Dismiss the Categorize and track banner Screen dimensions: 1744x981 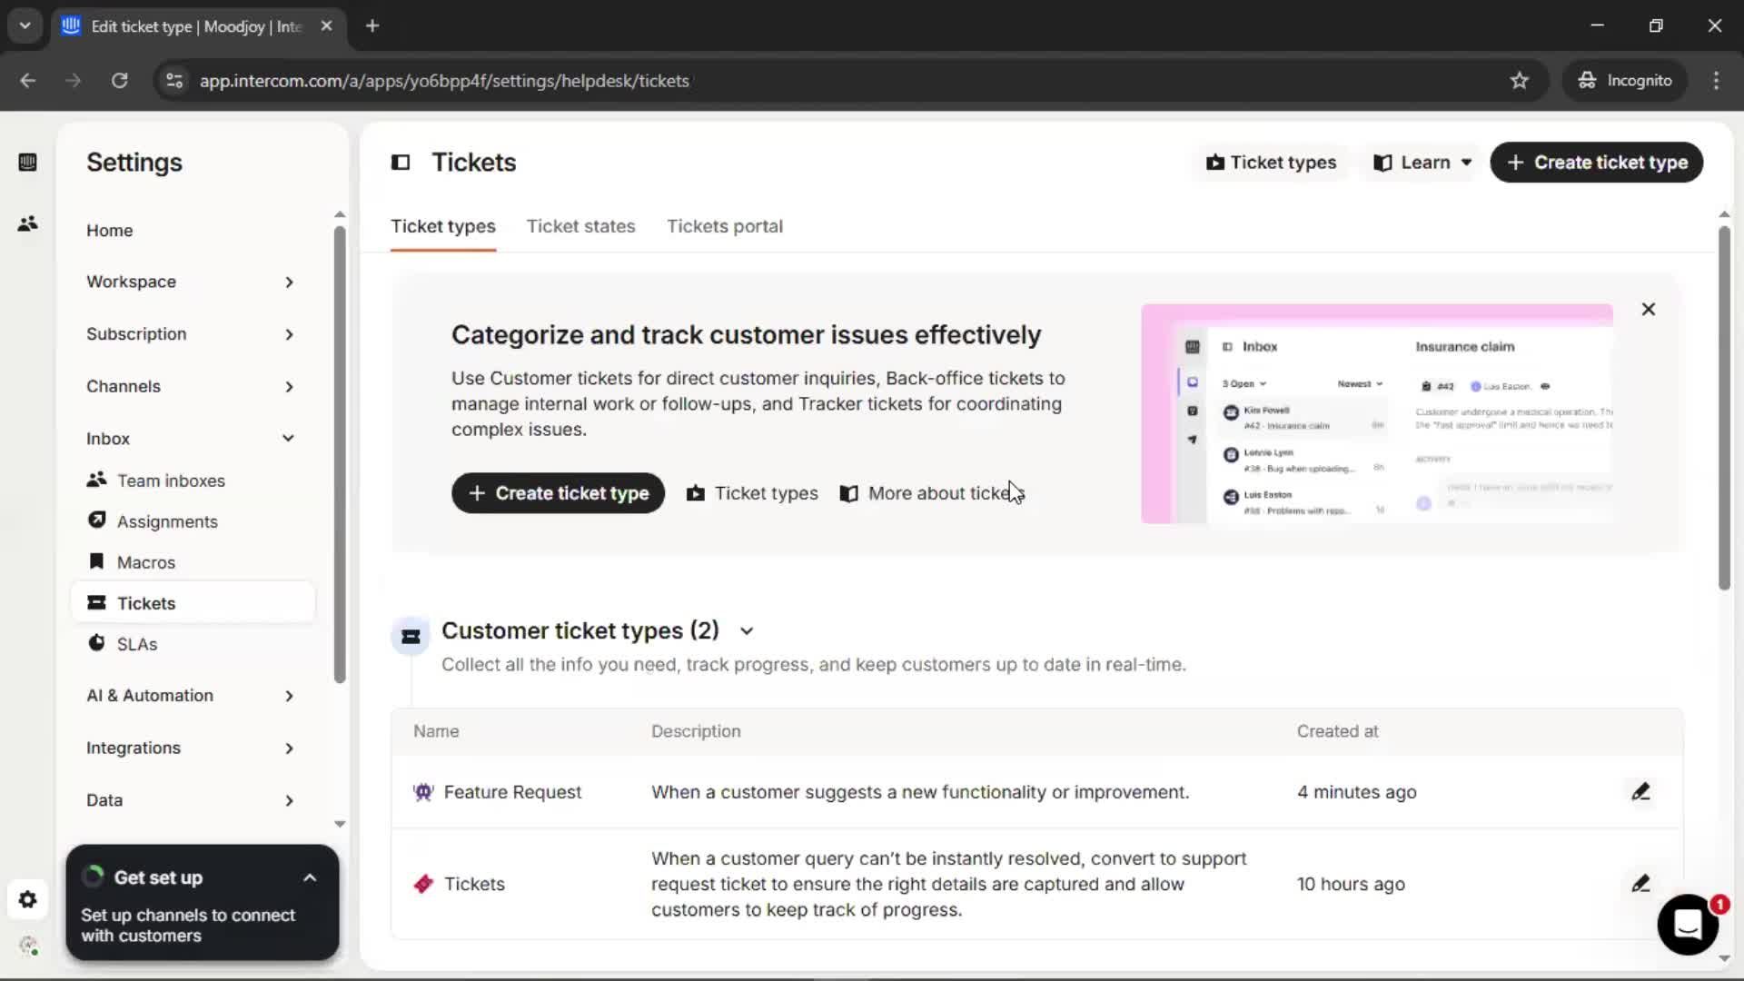pos(1649,309)
